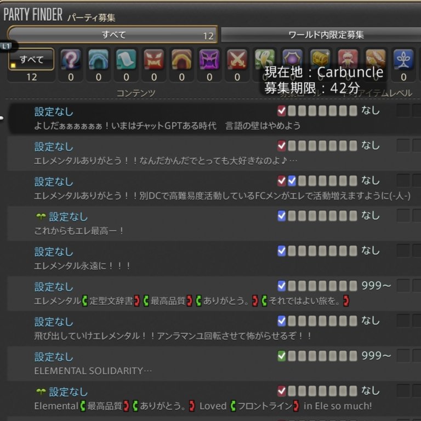421x421 pixels.
Task: Open the listing エレメンタル永遠に！！！
Action: [x=214, y=258]
